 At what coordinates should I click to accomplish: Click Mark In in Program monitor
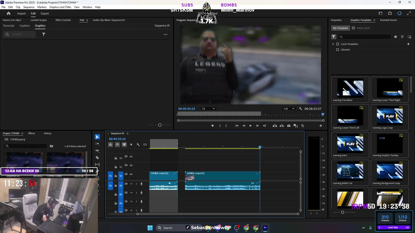pos(220,126)
